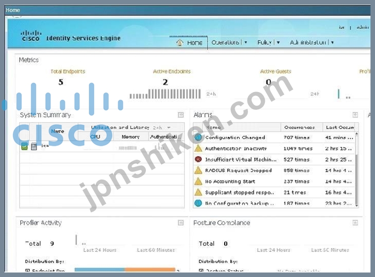This screenshot has height=277, width=375.
Task: Open the Home tab house icon
Action: pos(180,43)
